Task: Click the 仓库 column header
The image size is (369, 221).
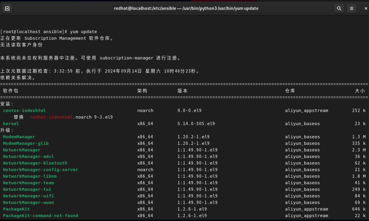Action: pyautogui.click(x=290, y=91)
